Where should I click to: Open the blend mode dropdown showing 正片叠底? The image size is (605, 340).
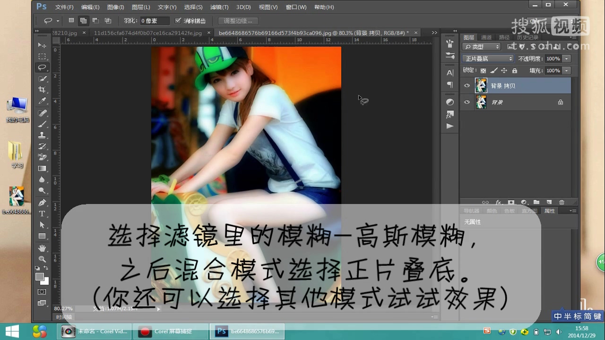point(487,58)
